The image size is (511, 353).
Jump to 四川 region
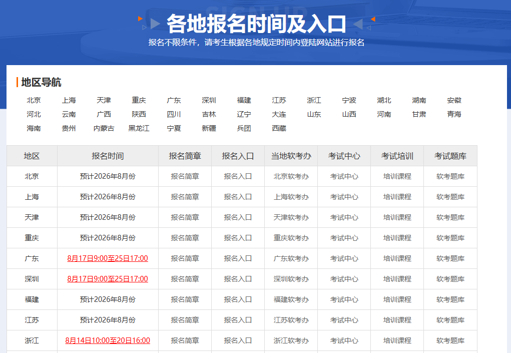coord(174,114)
